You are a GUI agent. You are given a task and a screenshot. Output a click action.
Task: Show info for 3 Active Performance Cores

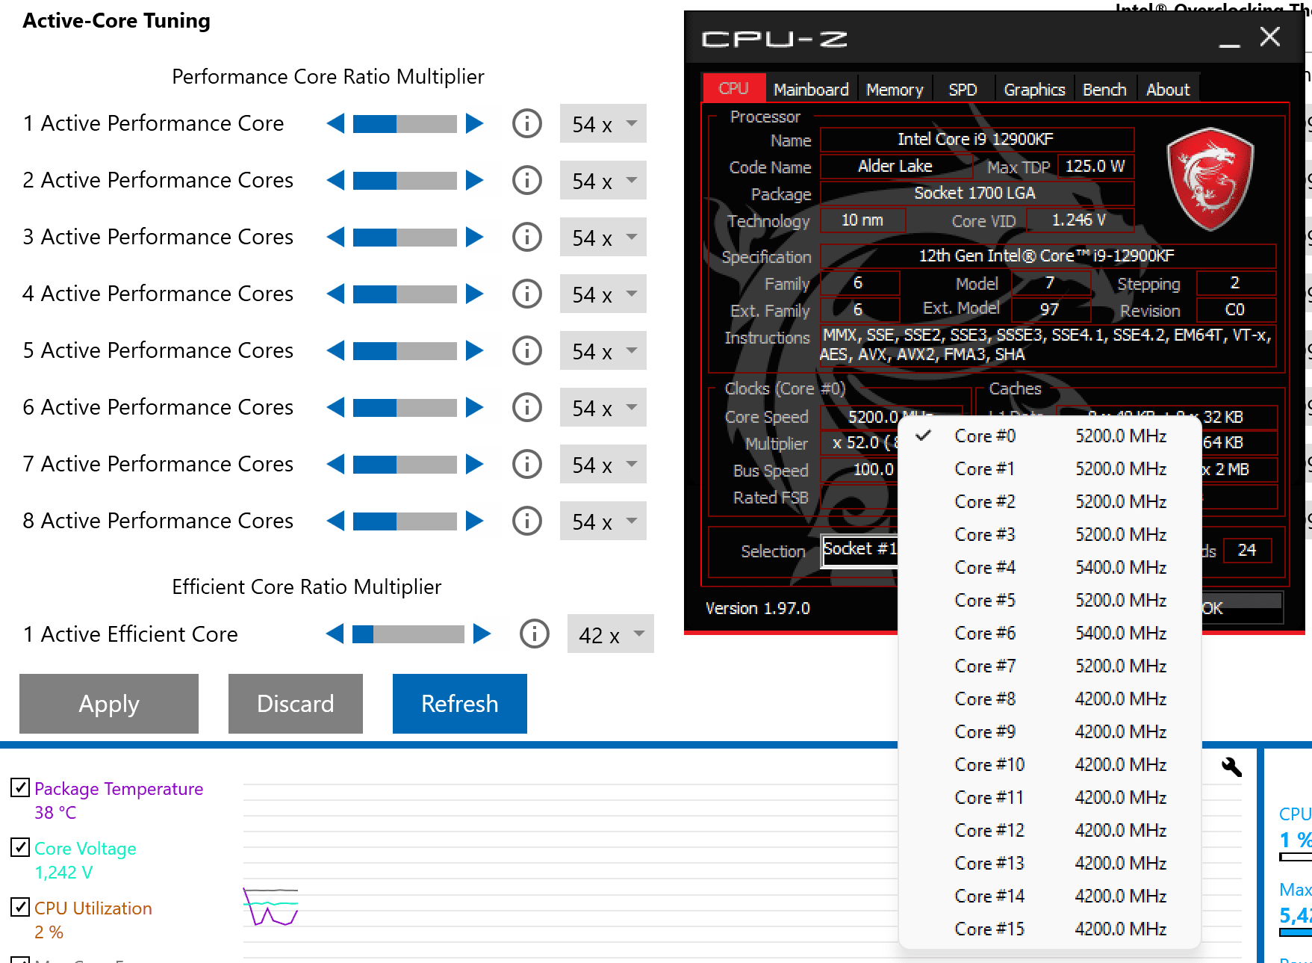(527, 237)
